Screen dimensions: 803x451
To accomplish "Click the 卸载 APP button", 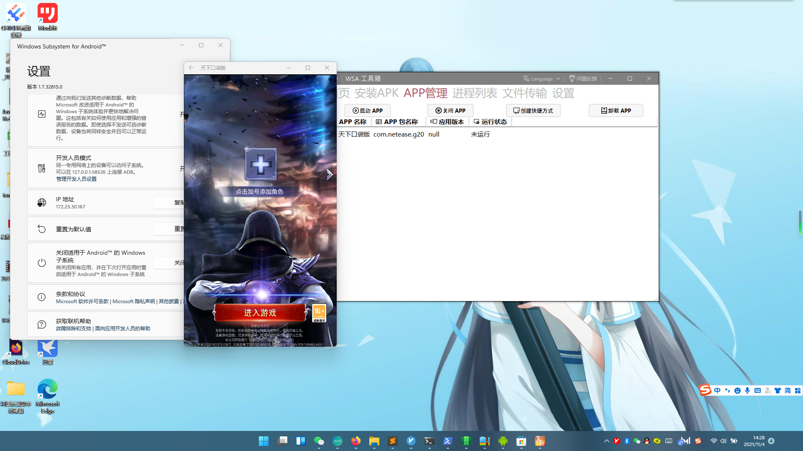I will click(x=616, y=111).
